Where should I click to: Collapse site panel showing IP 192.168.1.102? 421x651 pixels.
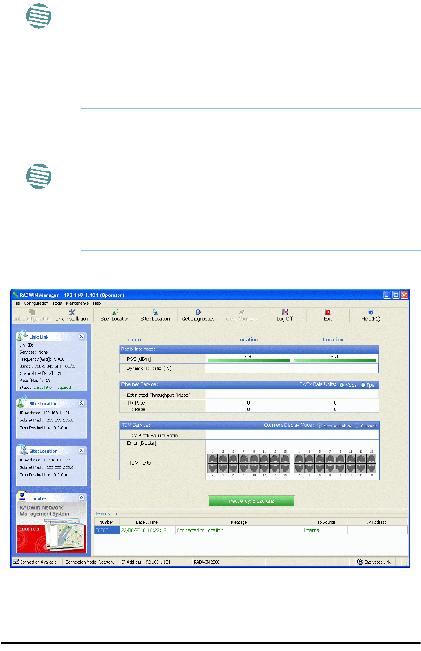coord(82,450)
